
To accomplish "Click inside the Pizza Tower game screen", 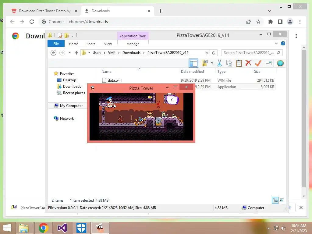I will coord(141,117).
